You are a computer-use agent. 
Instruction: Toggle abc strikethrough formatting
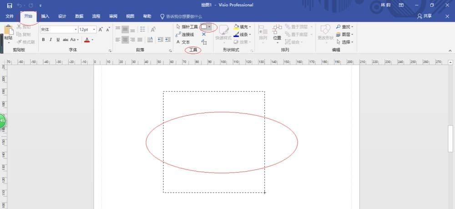pos(66,40)
